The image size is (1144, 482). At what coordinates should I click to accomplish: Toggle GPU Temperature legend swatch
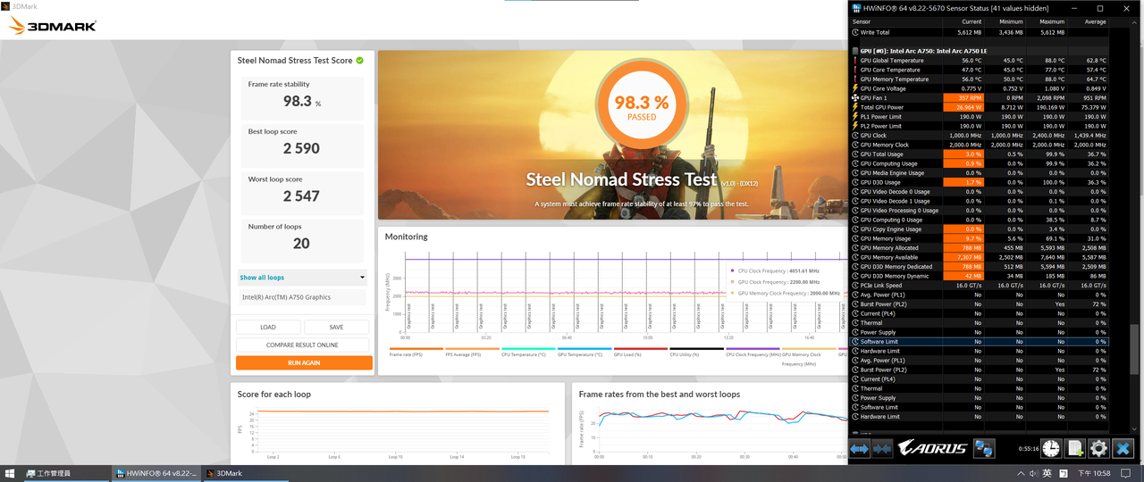click(585, 349)
